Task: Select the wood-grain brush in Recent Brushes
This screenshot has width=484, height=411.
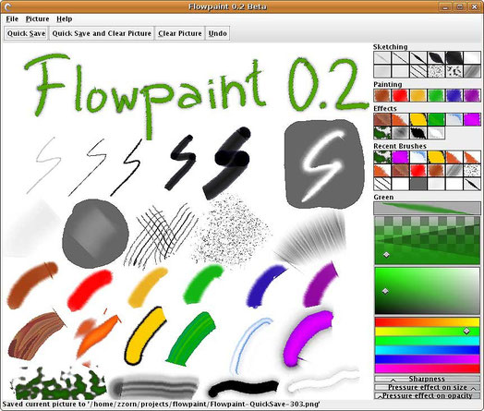Action: tap(400, 170)
